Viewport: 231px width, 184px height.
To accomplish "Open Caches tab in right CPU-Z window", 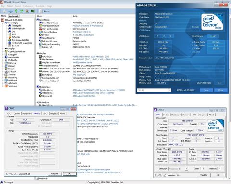I will 166,115.
